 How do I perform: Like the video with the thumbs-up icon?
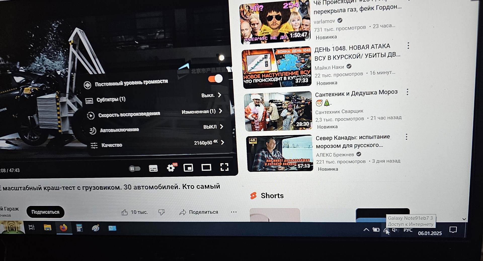point(125,212)
